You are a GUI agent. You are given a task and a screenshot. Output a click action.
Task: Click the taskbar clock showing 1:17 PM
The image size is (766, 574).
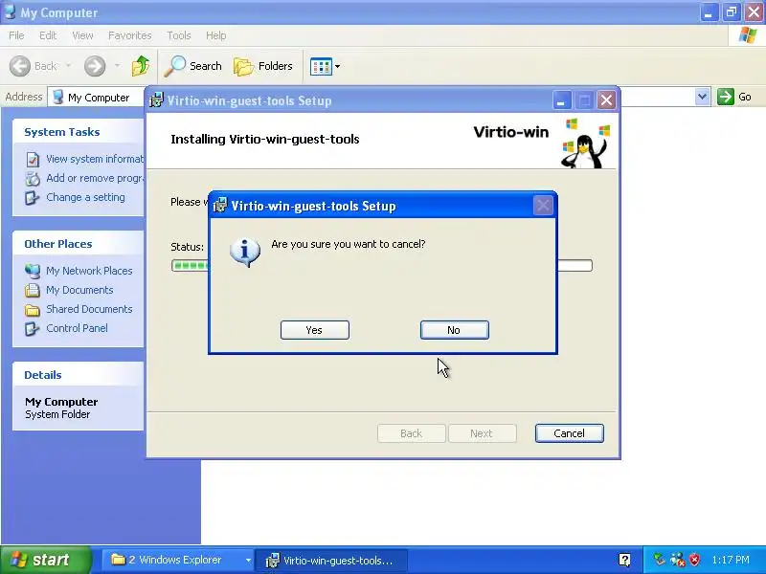point(731,560)
